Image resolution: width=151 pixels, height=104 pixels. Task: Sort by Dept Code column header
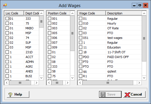[32, 13]
